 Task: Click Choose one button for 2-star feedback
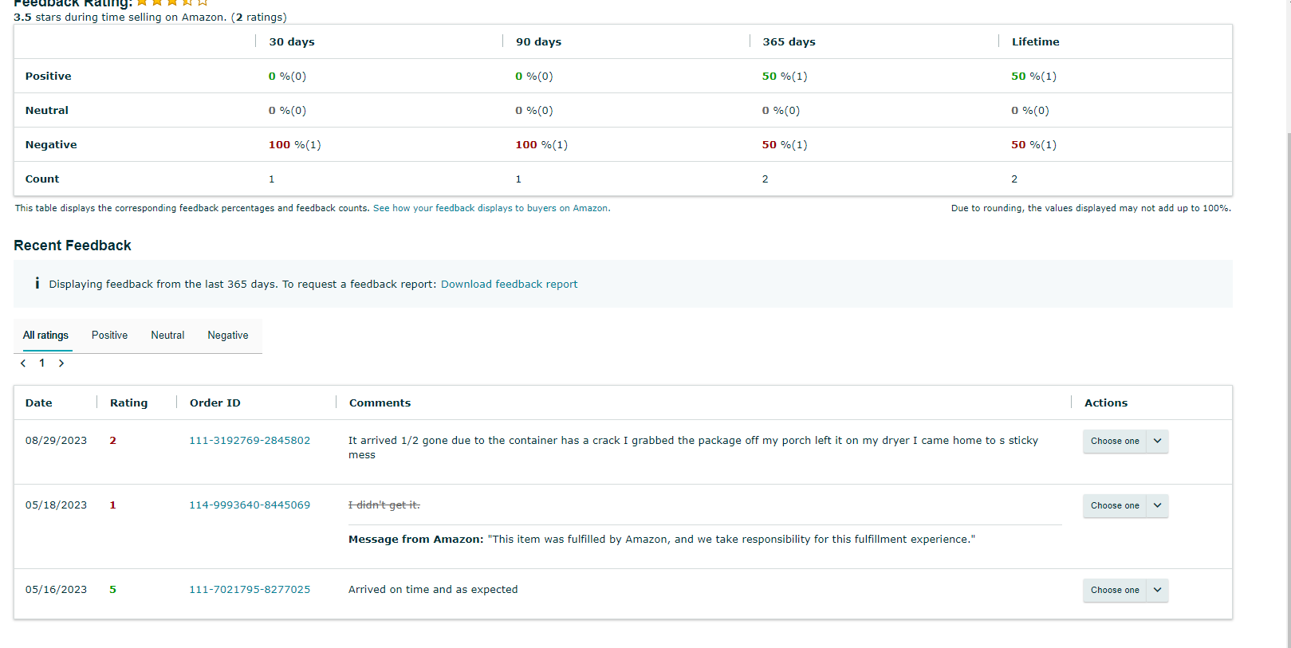(x=1115, y=441)
